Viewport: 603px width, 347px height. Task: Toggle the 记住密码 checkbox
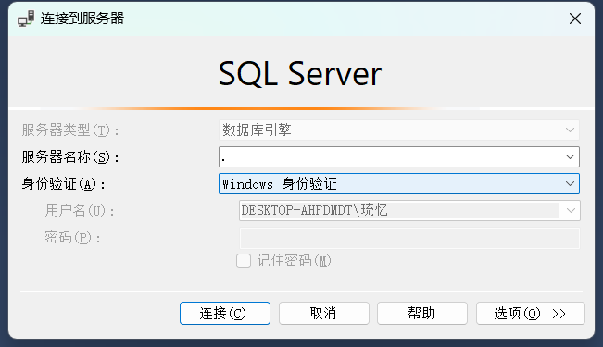tap(244, 261)
